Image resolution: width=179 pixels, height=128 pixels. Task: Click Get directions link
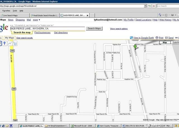61,33
